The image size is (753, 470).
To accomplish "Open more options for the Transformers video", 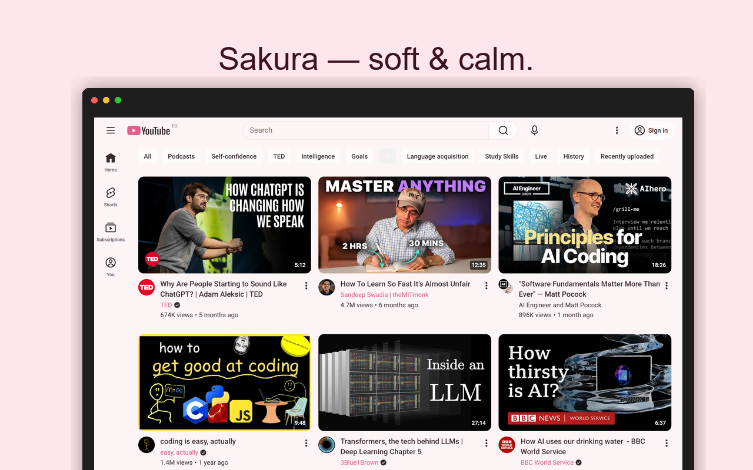I will [486, 443].
